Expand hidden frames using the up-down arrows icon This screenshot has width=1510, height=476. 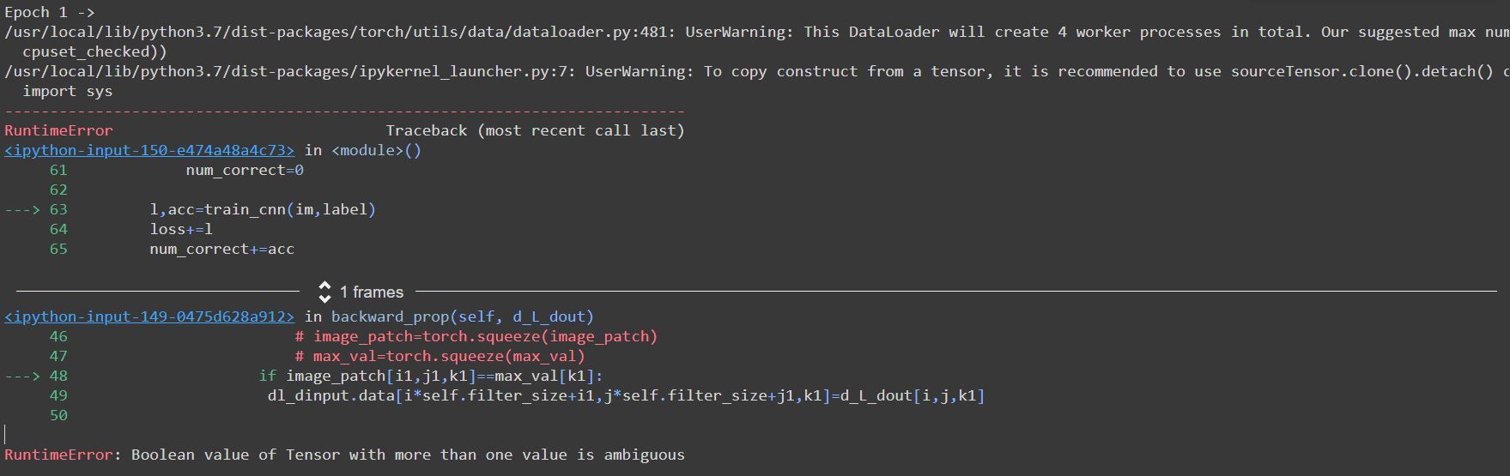324,292
